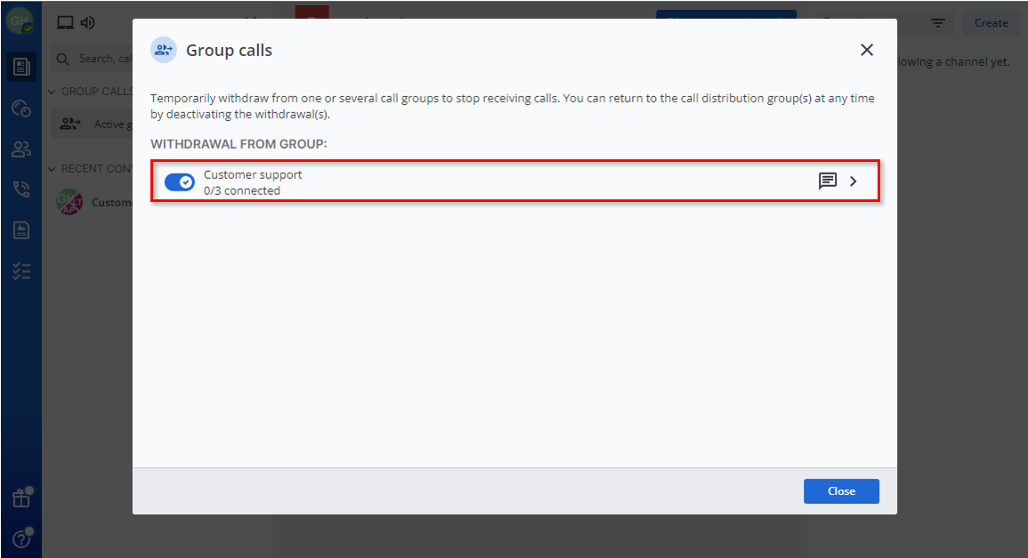Click the computer device icon
The width and height of the screenshot is (1028, 558).
coord(65,23)
